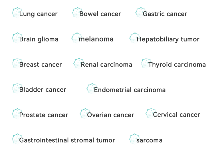
Task: Click the cell icon next to Bowel cancer
Action: click(x=77, y=13)
